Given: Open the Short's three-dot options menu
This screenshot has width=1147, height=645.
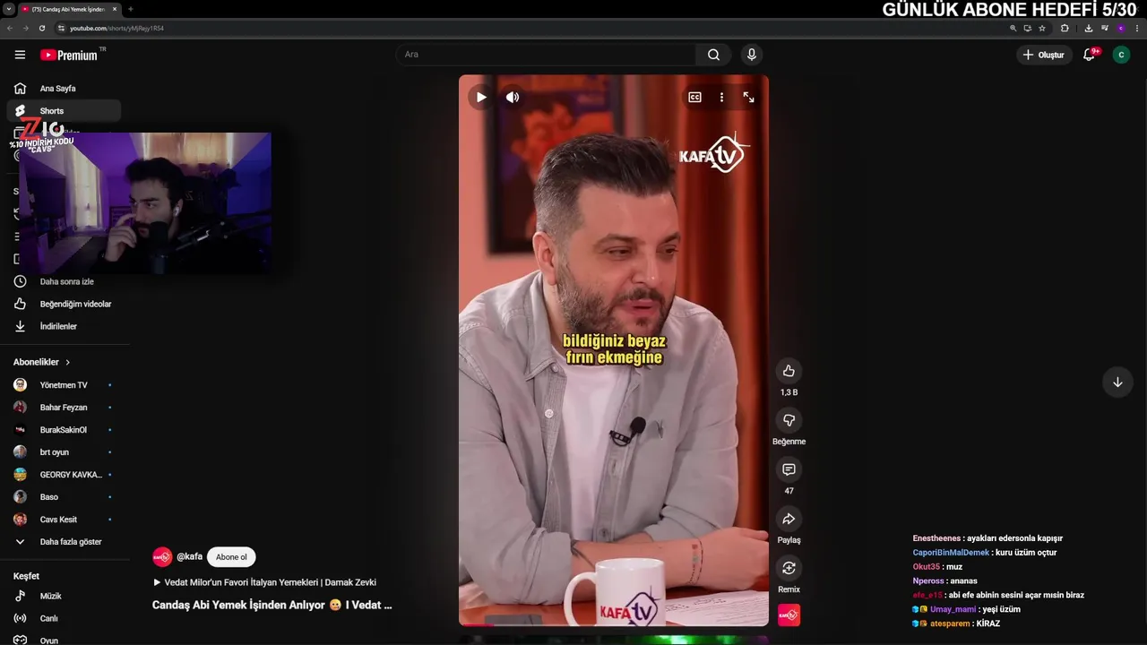Looking at the screenshot, I should click(x=721, y=97).
